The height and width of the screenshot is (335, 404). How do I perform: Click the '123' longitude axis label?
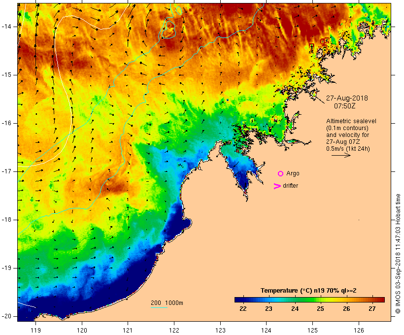pyautogui.click(x=220, y=330)
